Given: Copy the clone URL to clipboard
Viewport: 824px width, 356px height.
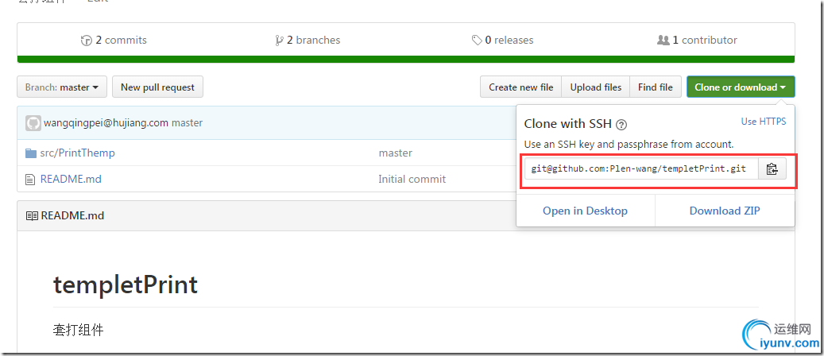Looking at the screenshot, I should click(772, 168).
